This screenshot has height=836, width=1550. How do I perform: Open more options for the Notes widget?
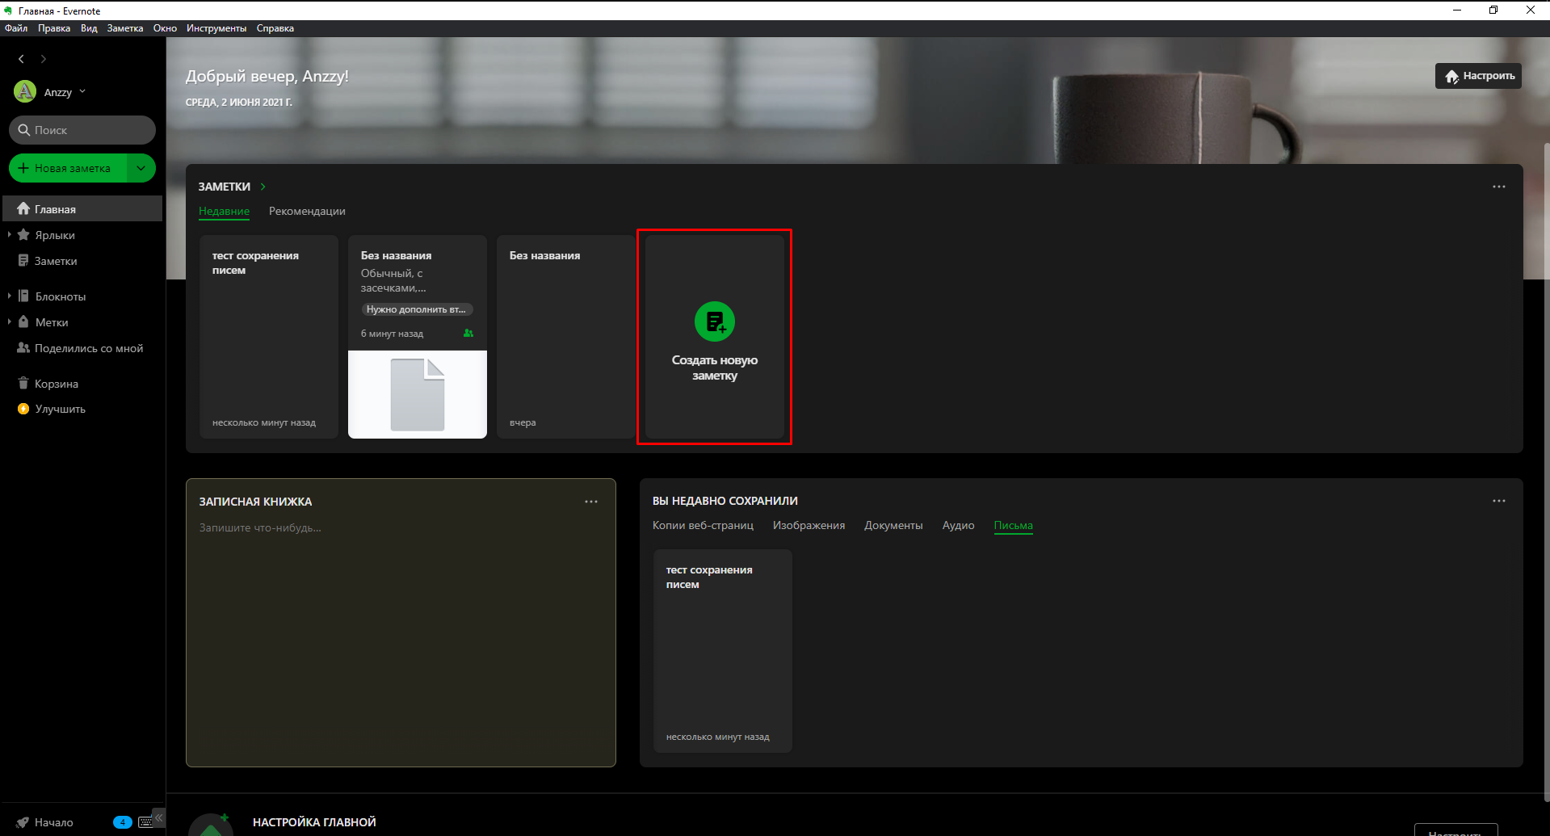[x=1498, y=187]
